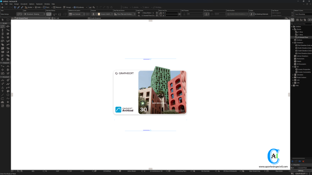Select the Arrow tool in toolbox
312x175 pixels.
(3, 20)
